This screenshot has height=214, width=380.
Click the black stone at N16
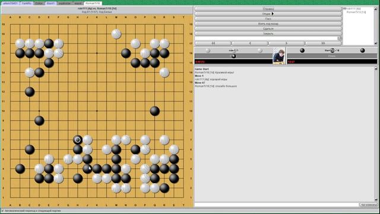pyautogui.click(x=126, y=53)
